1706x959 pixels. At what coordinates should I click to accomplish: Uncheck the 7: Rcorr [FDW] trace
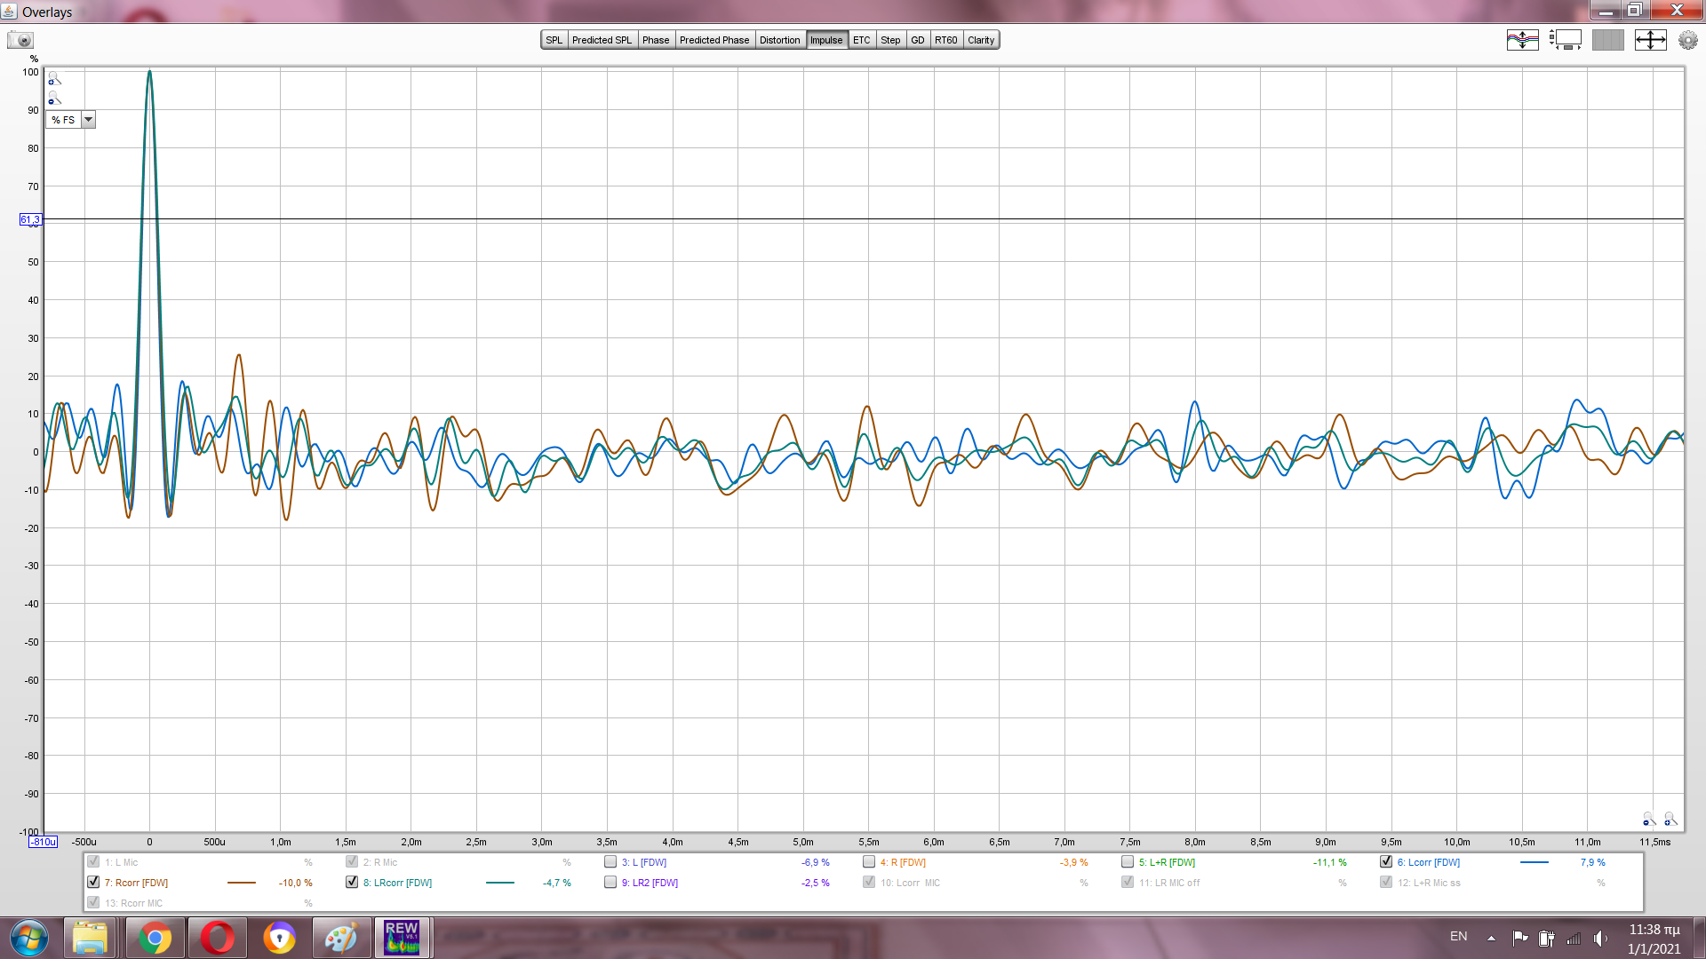coord(93,883)
